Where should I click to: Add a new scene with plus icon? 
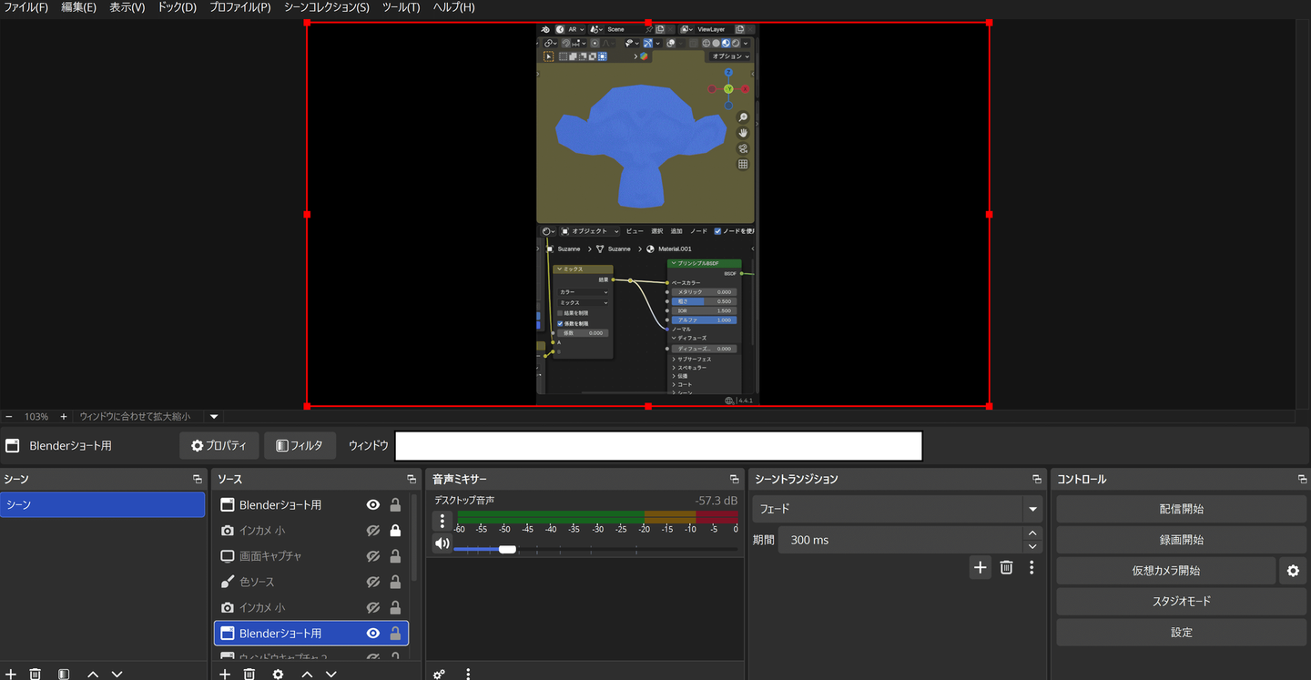click(11, 674)
